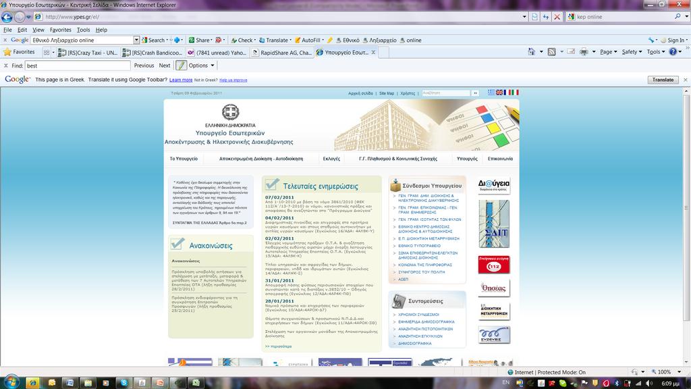Open the search provider dropdown arrow
The width and height of the screenshot is (691, 389).
pyautogui.click(x=686, y=16)
